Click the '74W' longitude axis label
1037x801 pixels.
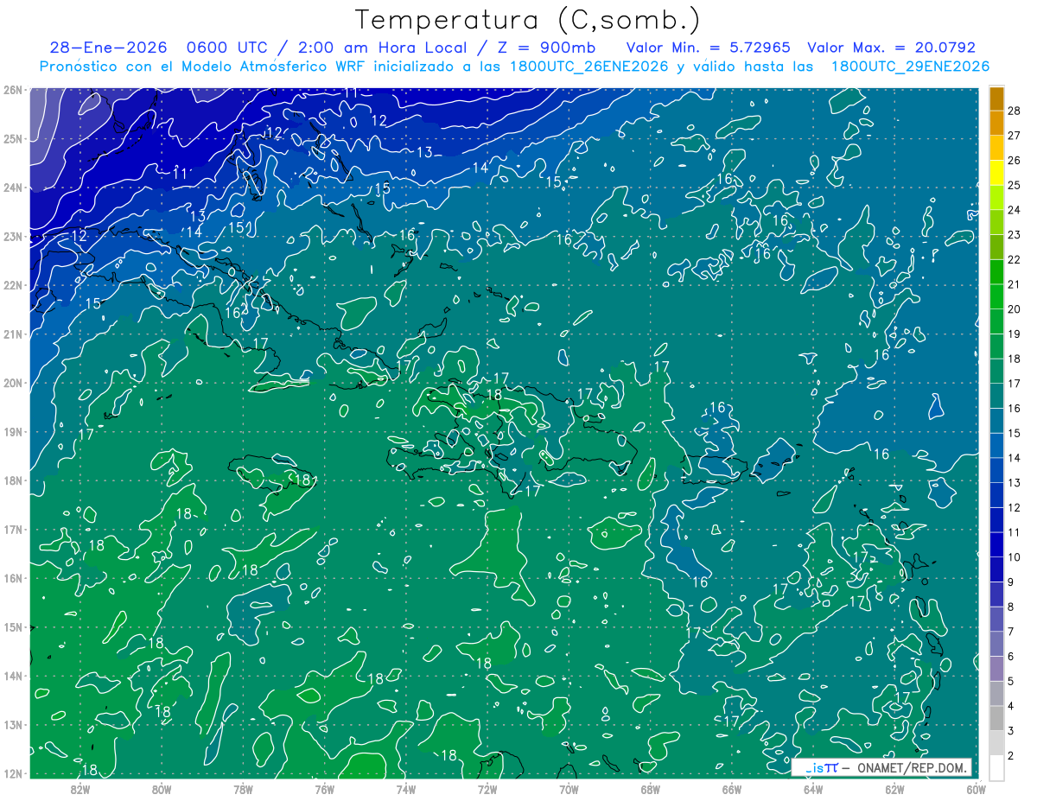pyautogui.click(x=406, y=788)
